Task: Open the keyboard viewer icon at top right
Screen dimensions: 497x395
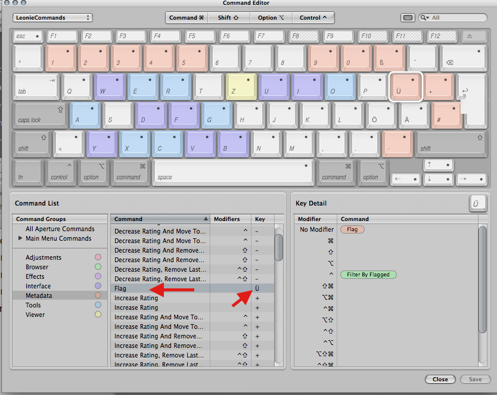Action: (x=408, y=17)
